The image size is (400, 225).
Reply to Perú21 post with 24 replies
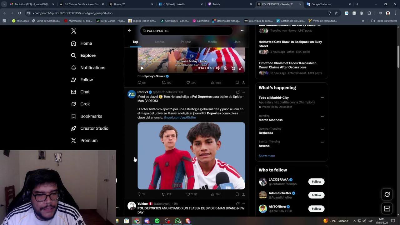(x=142, y=194)
